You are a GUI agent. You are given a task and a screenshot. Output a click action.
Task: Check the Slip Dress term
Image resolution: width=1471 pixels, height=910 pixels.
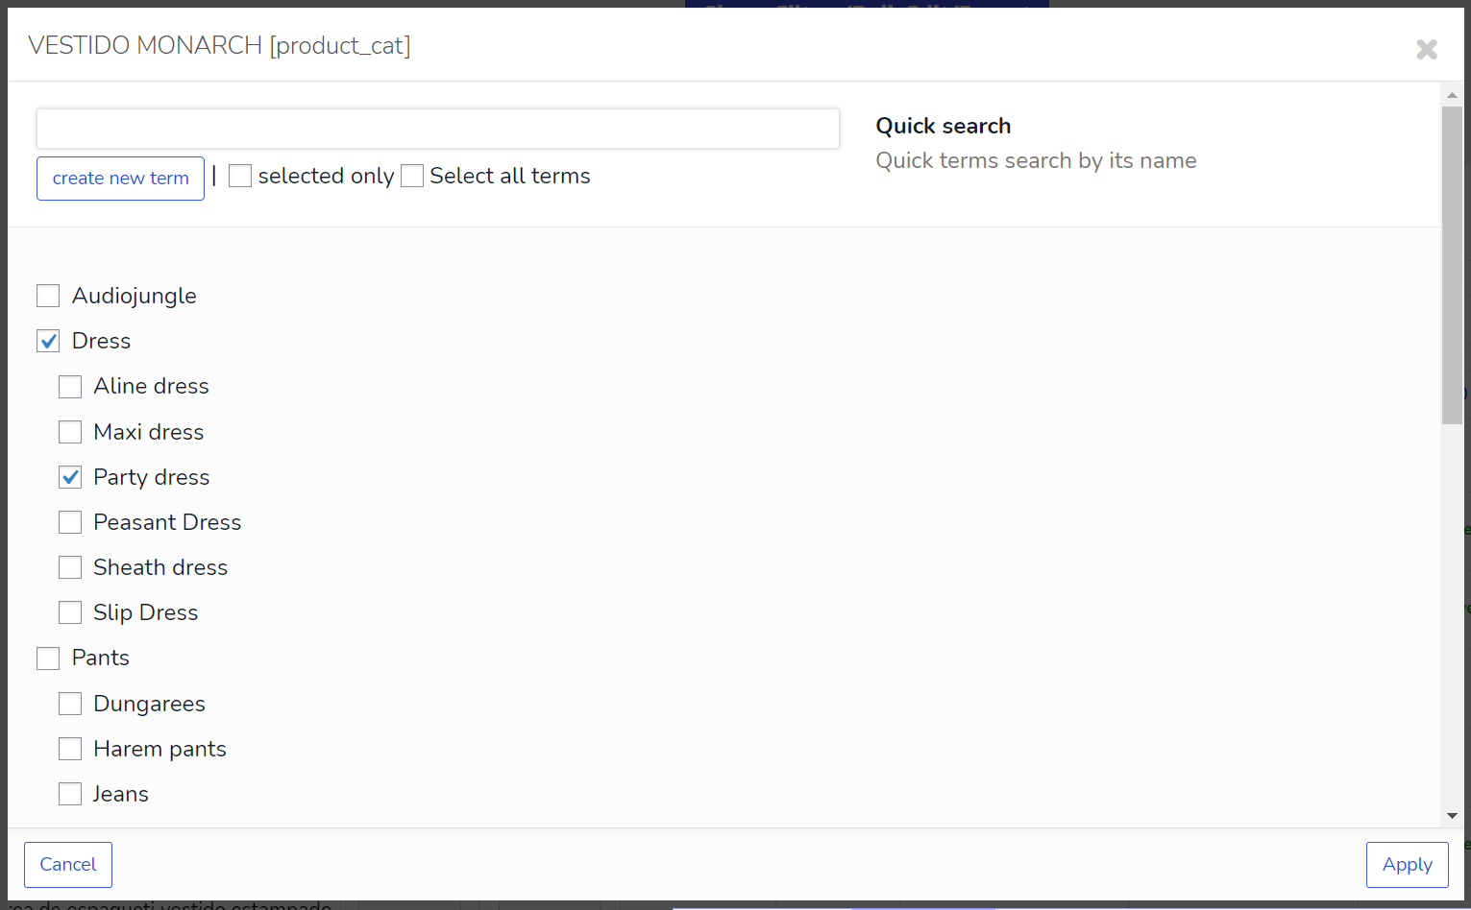click(70, 612)
